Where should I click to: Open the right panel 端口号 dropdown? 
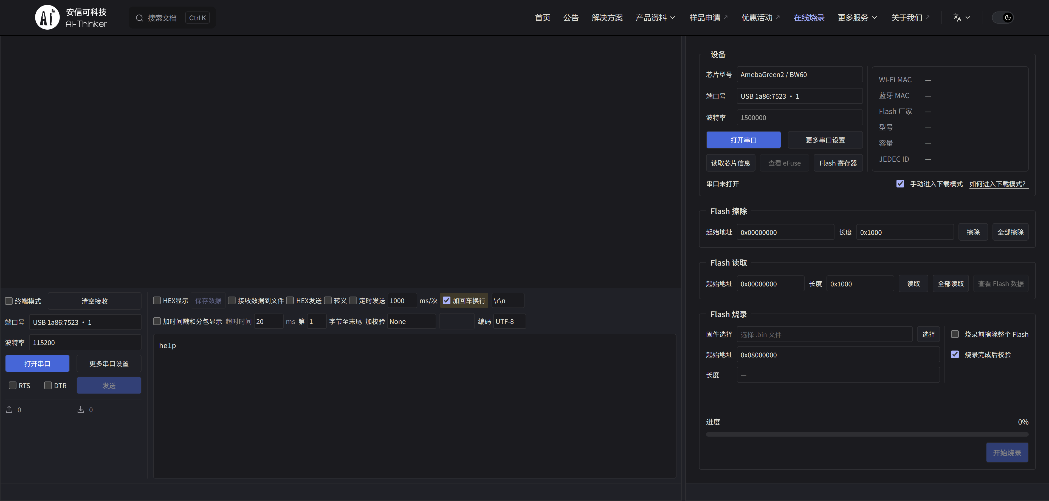pos(799,96)
